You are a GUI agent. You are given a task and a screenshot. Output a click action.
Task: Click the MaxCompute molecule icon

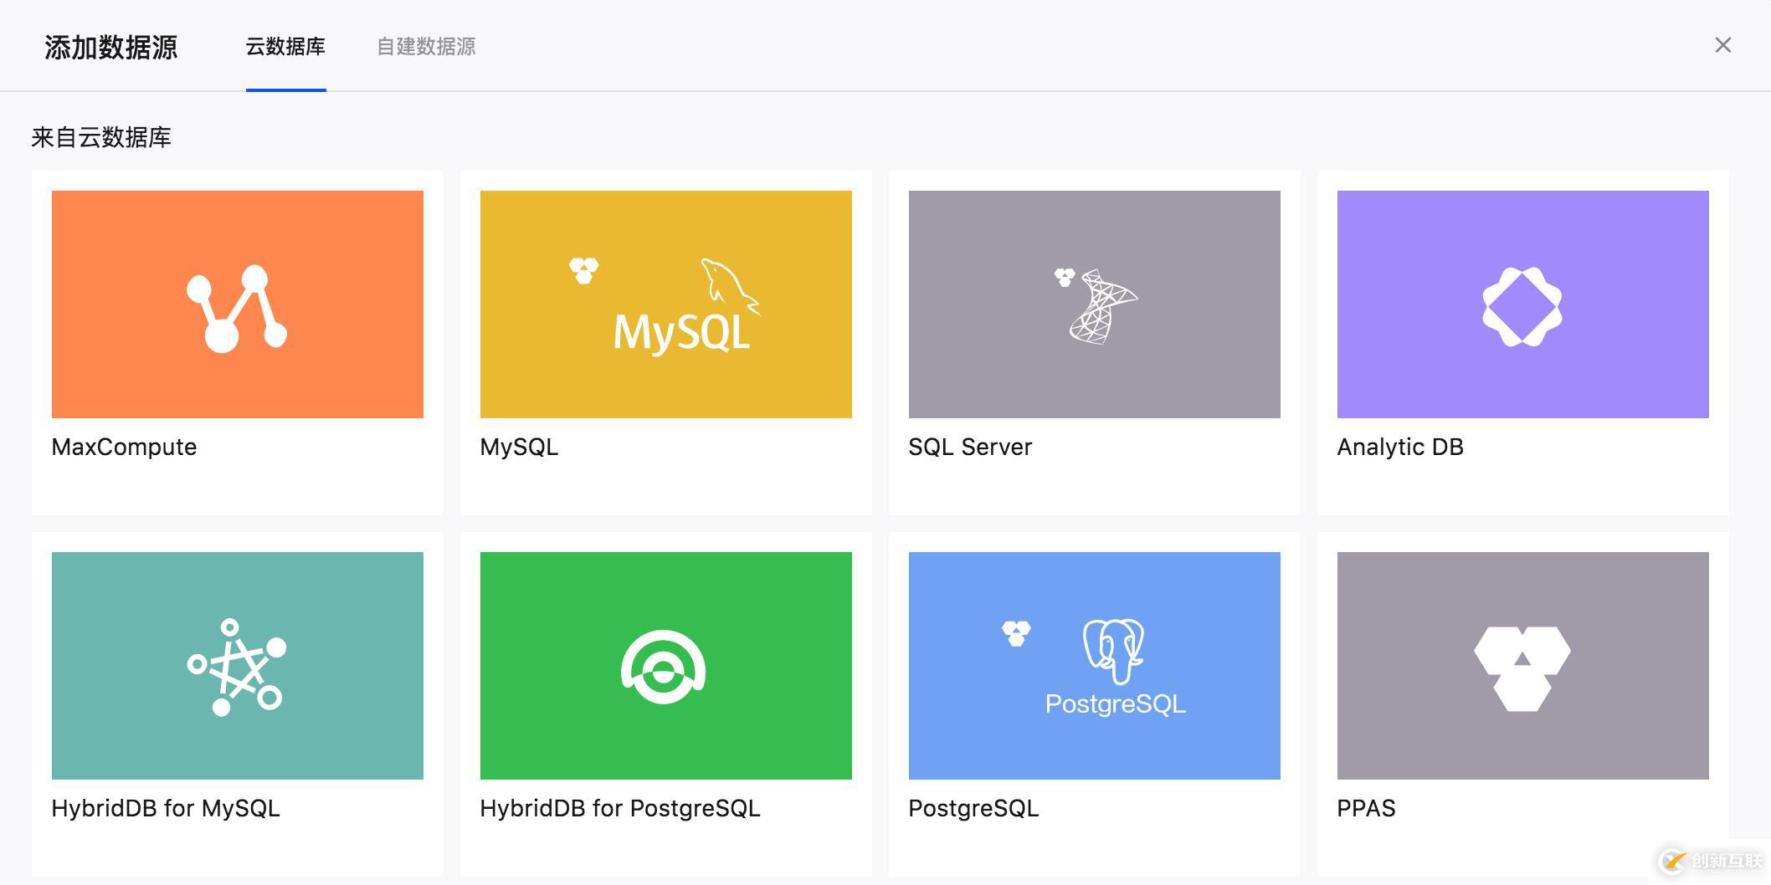(237, 308)
